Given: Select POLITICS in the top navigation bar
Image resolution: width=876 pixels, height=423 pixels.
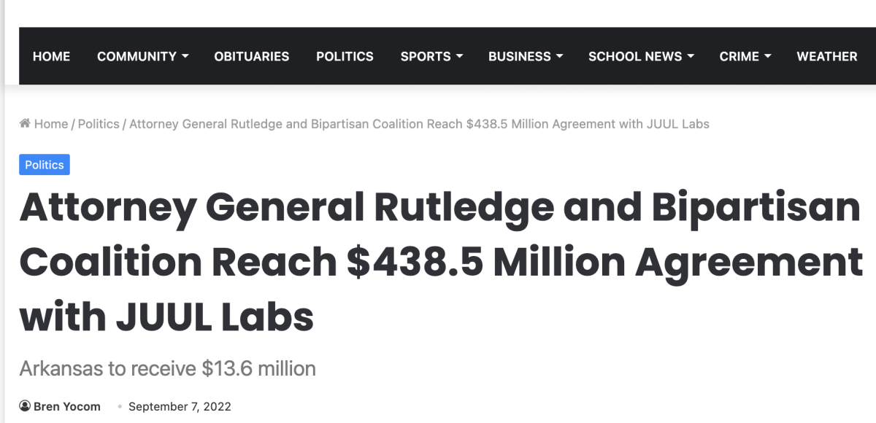Looking at the screenshot, I should (345, 56).
